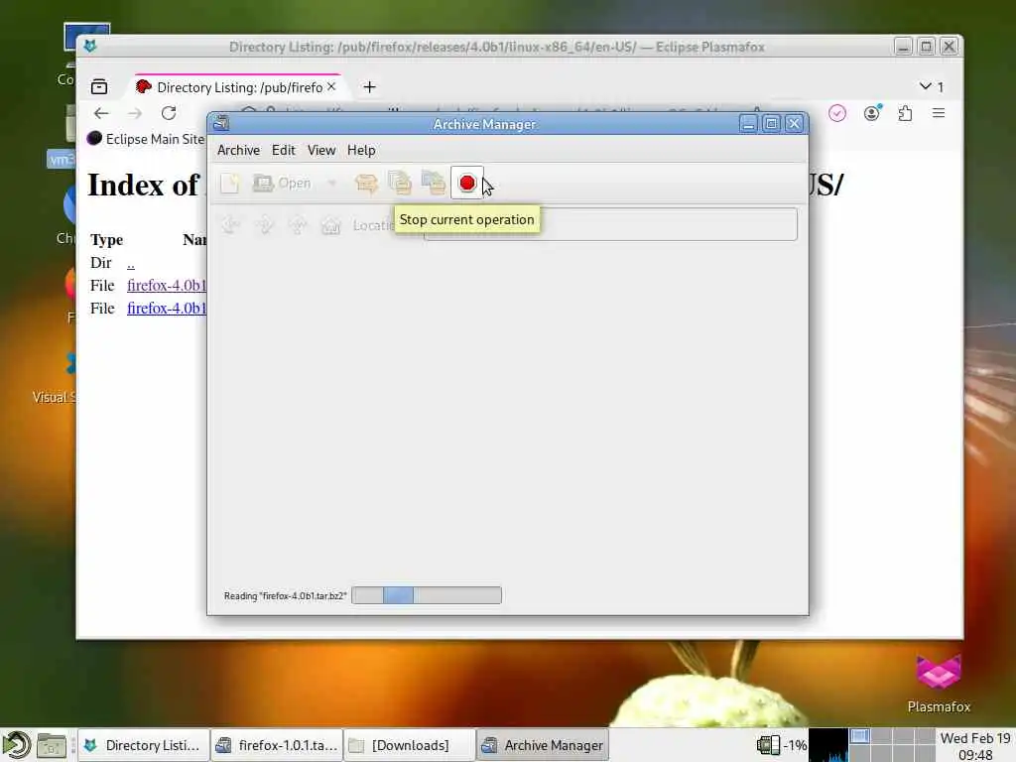Open the extensions puzzle icon
The width and height of the screenshot is (1016, 762).
905,113
